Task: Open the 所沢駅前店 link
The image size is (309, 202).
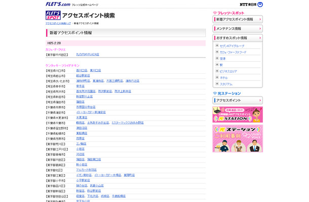Action: pos(105,91)
